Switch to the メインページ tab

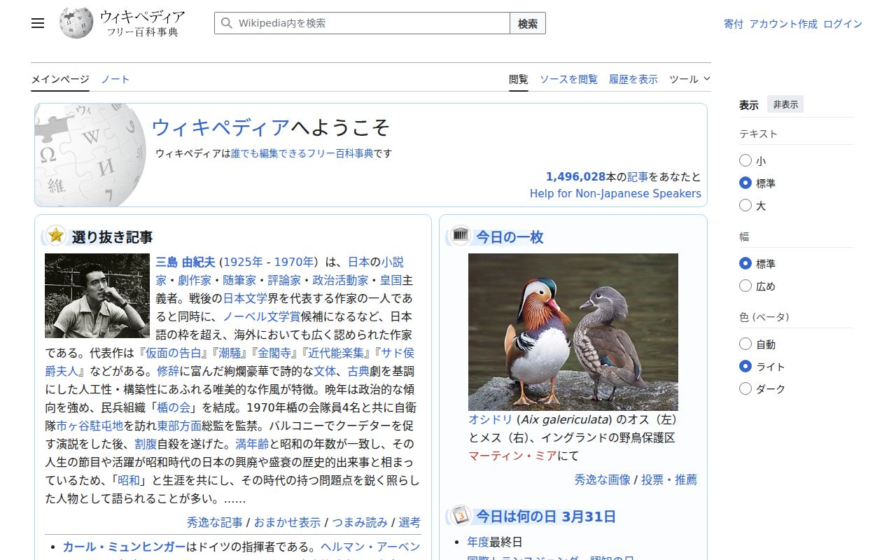pyautogui.click(x=60, y=79)
